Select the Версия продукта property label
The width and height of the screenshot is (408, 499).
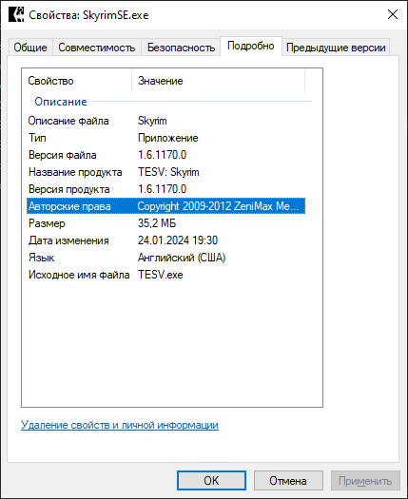pyautogui.click(x=69, y=189)
